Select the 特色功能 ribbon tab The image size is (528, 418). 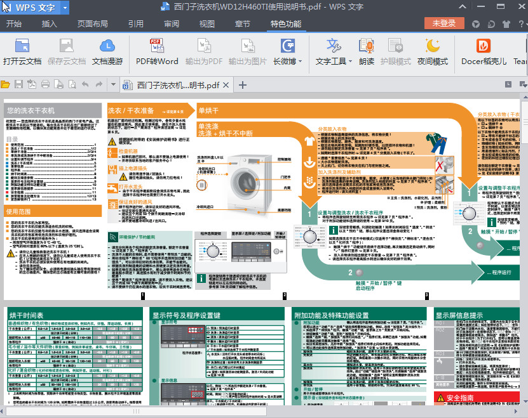[286, 24]
